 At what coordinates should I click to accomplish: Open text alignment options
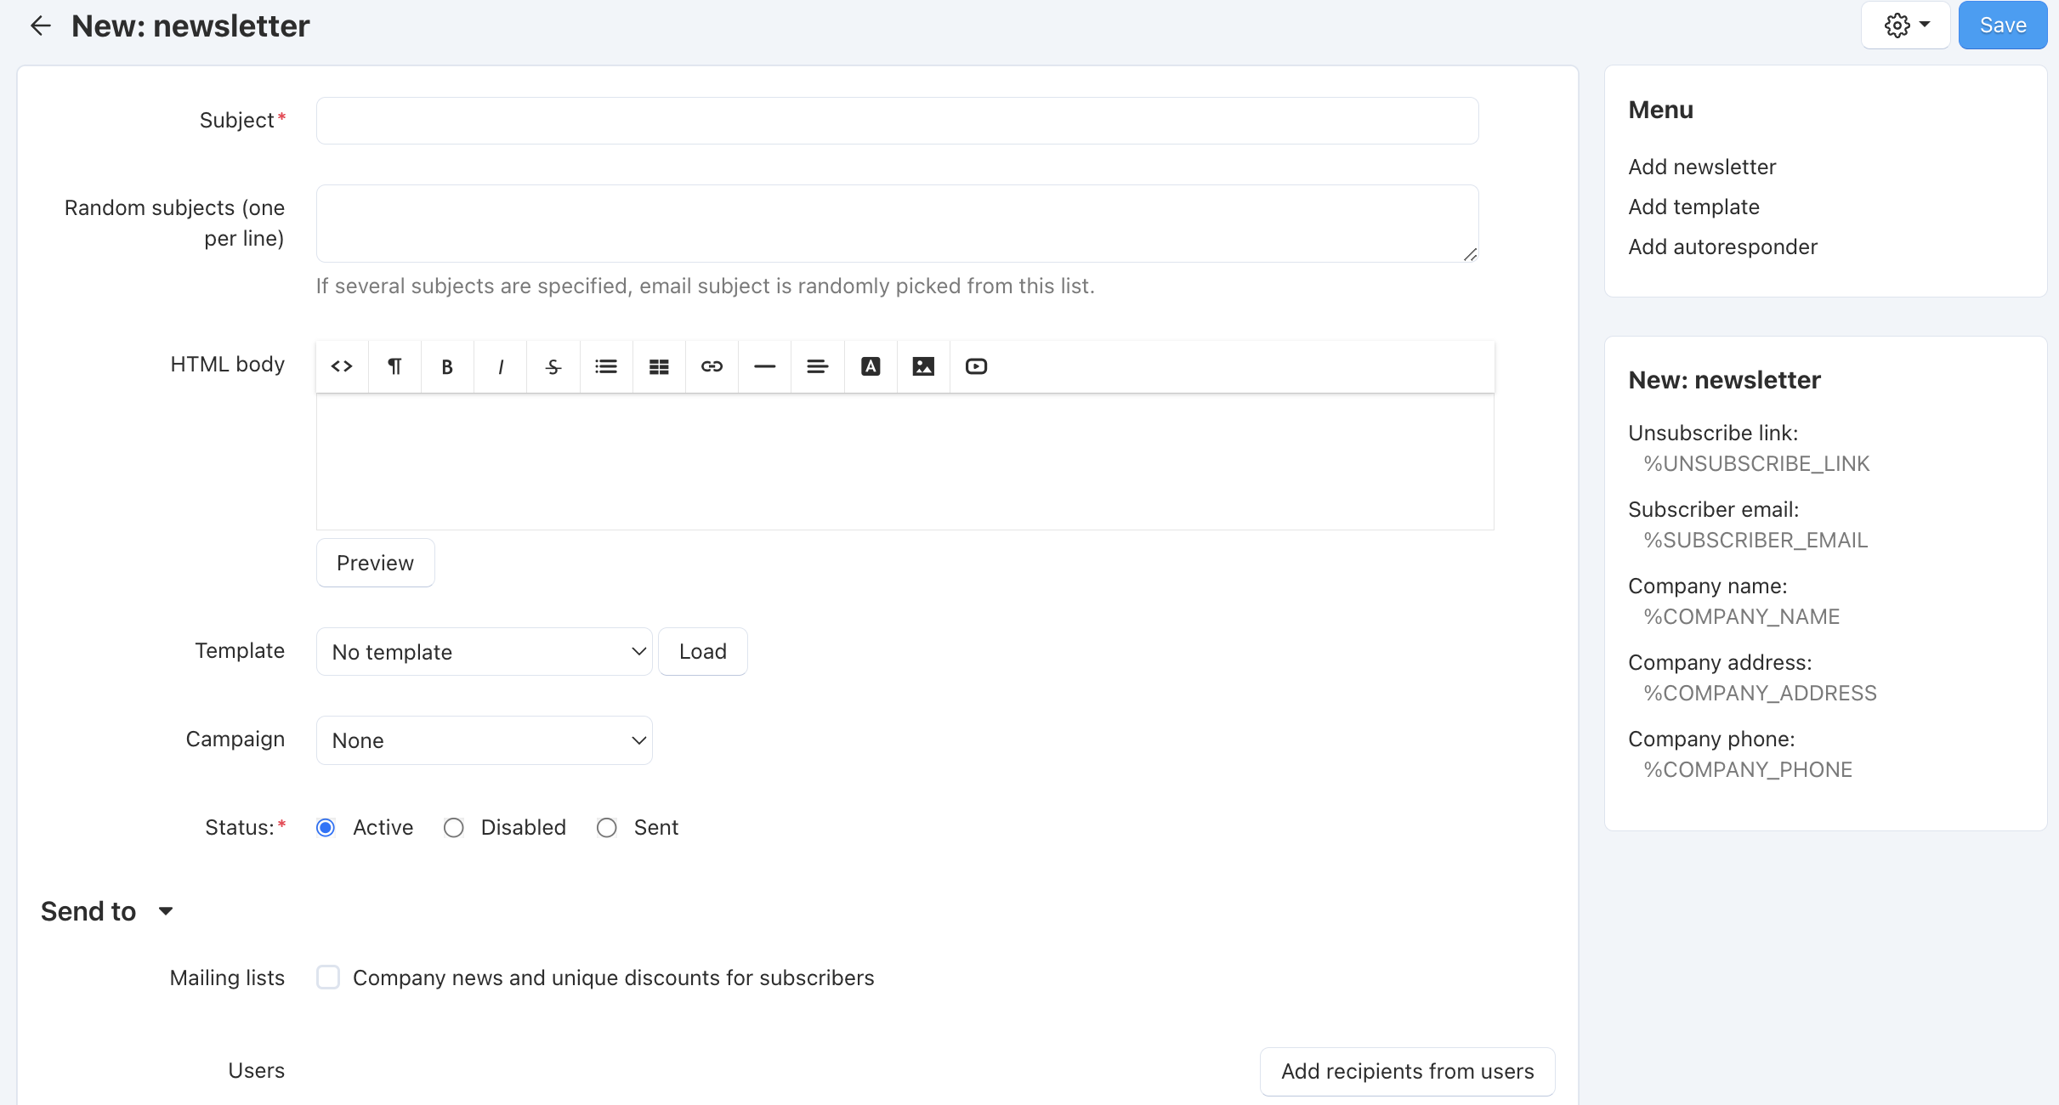coord(818,366)
